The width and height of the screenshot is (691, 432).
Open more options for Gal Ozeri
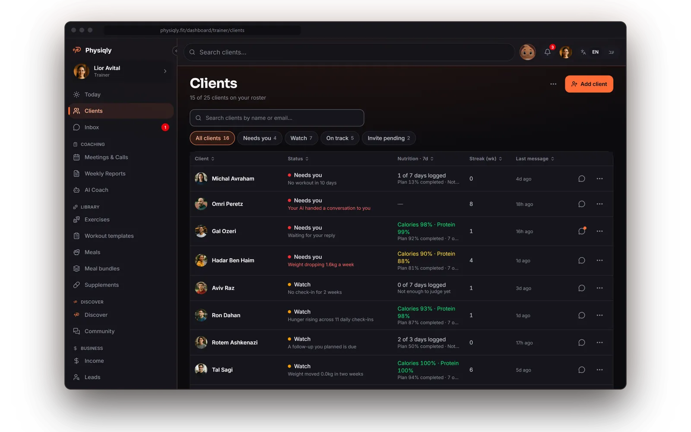[x=599, y=231]
